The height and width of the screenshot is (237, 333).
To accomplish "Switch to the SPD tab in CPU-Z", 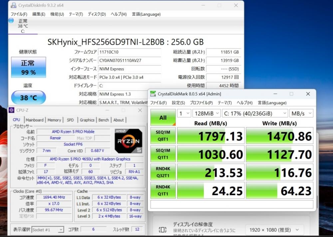I will (70, 120).
